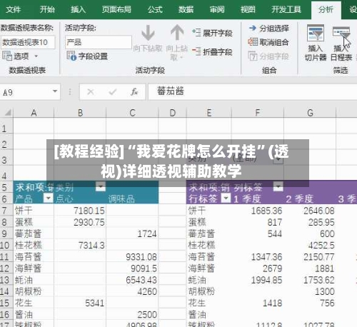This screenshot has height=327, width=357.
Task: Select the 分析 ribbon tab
Action: point(326,10)
